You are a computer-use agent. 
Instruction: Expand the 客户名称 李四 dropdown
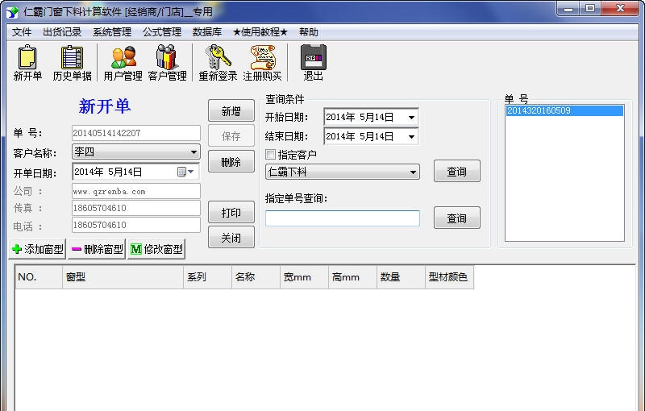[x=193, y=152]
